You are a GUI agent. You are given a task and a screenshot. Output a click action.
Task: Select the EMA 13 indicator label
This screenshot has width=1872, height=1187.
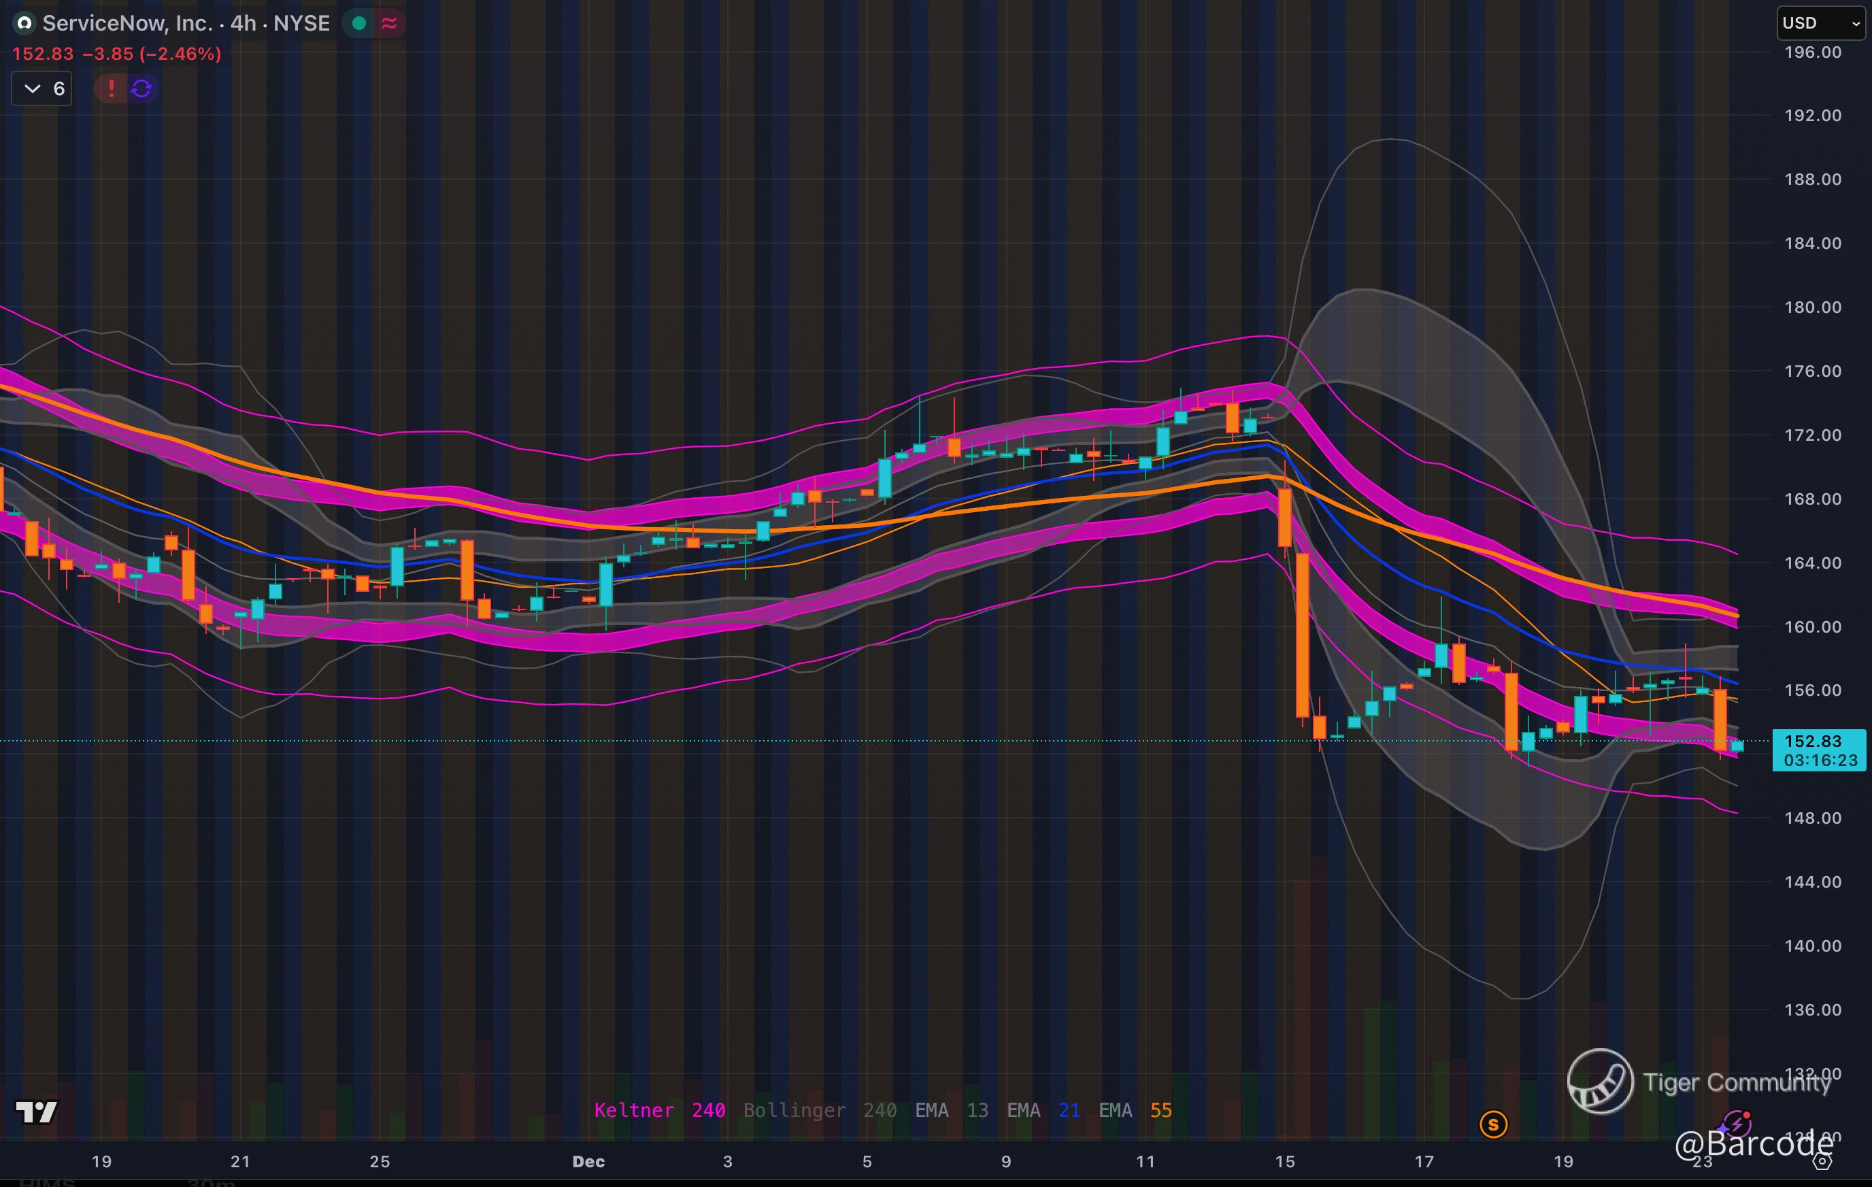pyautogui.click(x=951, y=1110)
